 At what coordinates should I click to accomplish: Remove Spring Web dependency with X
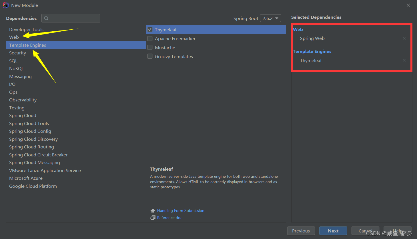[404, 38]
